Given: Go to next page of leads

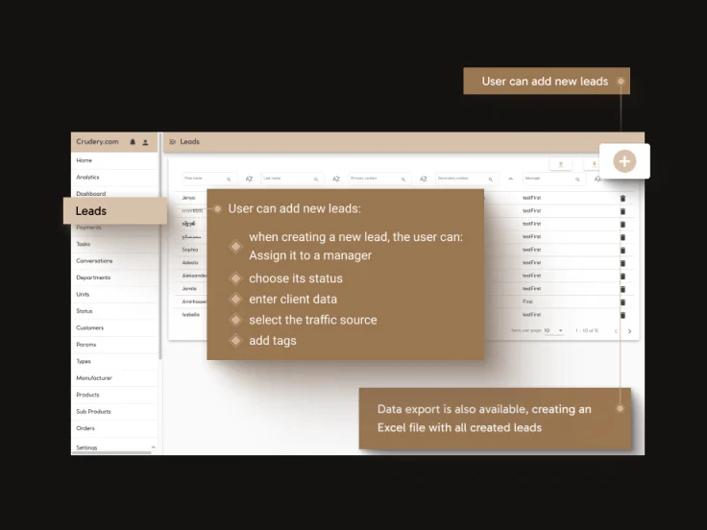Looking at the screenshot, I should tap(629, 331).
